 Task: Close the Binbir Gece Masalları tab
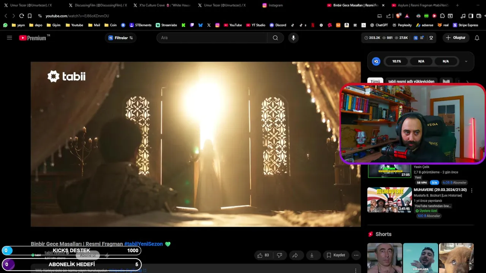pos(383,5)
